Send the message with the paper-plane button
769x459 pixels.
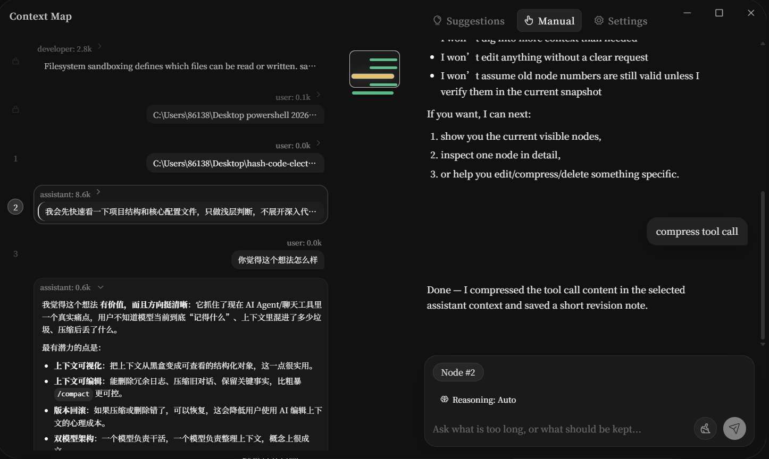734,428
